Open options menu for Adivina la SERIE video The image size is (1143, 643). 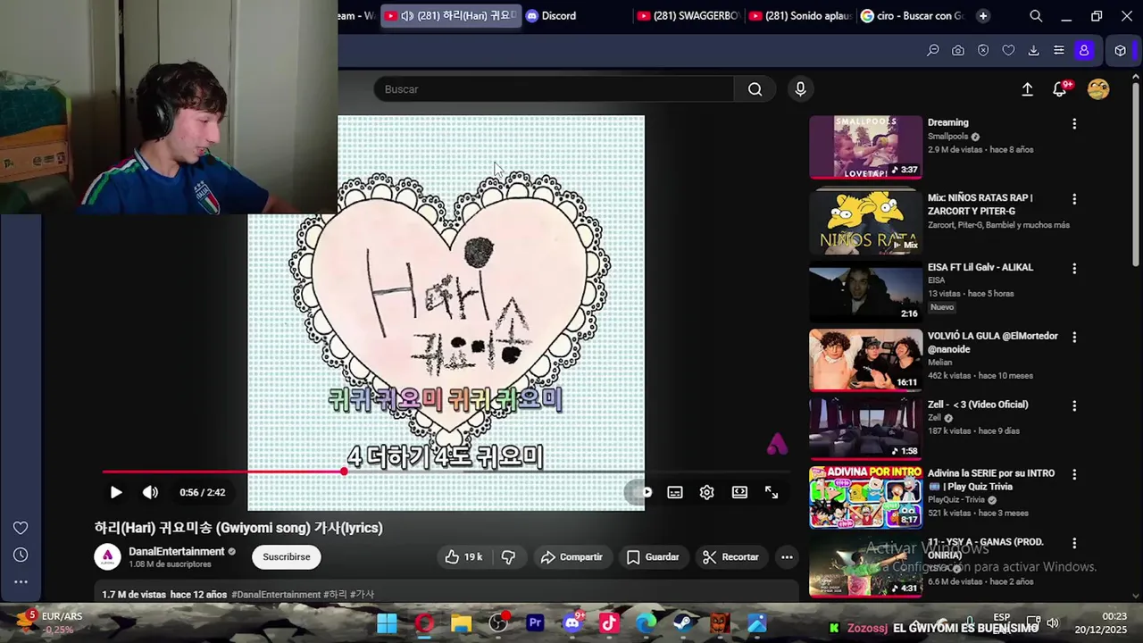pyautogui.click(x=1074, y=474)
